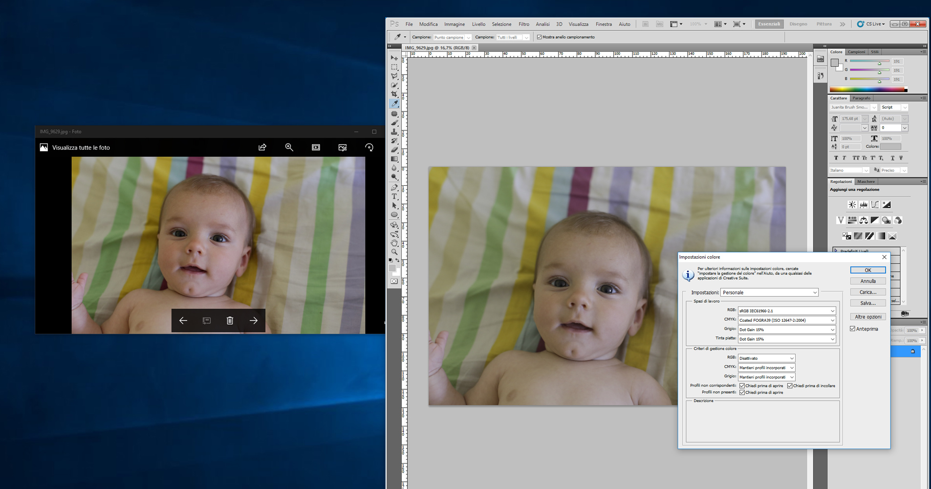Expand the RGB working space dropdown
931x489 pixels.
(x=786, y=311)
